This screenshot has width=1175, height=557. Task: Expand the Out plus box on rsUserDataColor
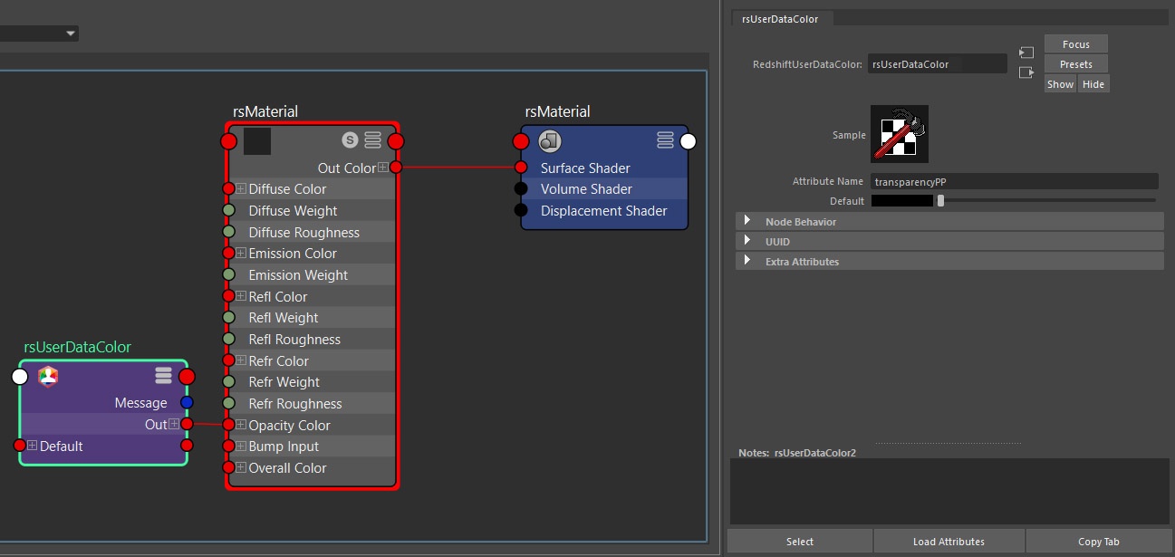[174, 424]
